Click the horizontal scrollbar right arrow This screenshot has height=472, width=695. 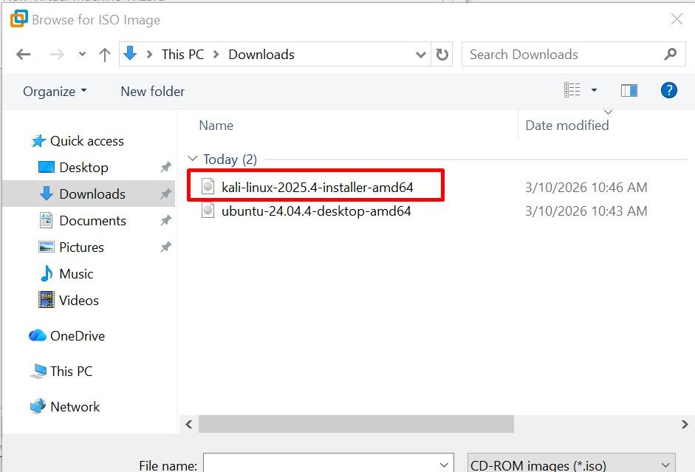point(684,424)
